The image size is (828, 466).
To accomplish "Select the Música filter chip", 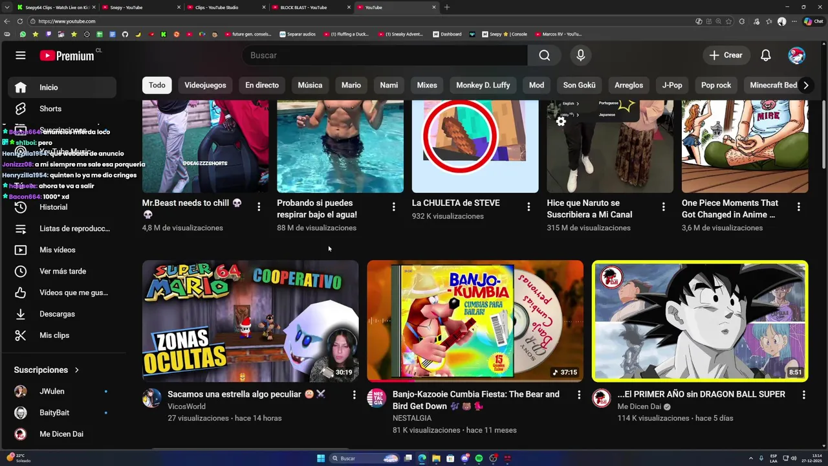I will click(310, 85).
